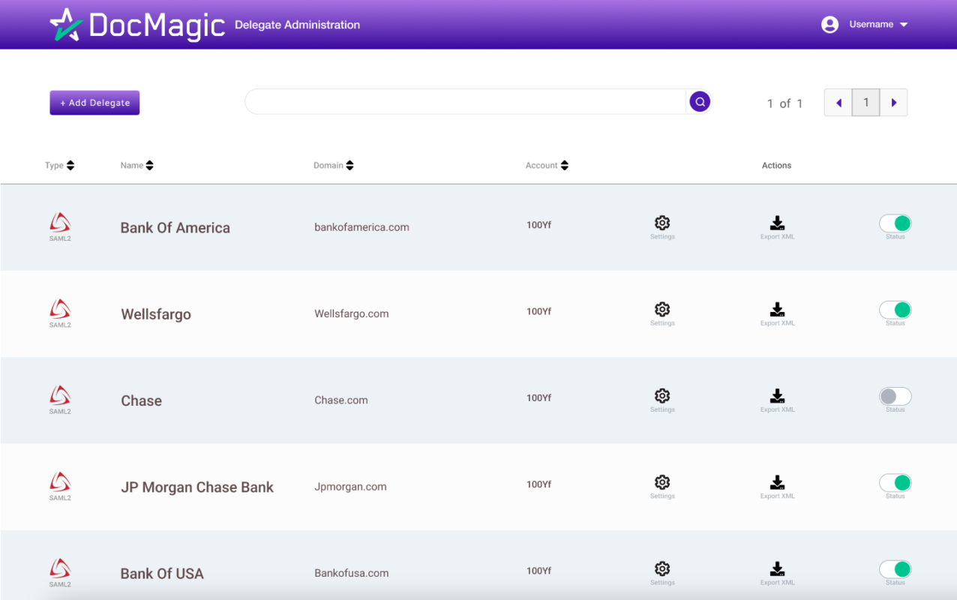Click the + Add Delegate button
The image size is (957, 600).
point(94,103)
